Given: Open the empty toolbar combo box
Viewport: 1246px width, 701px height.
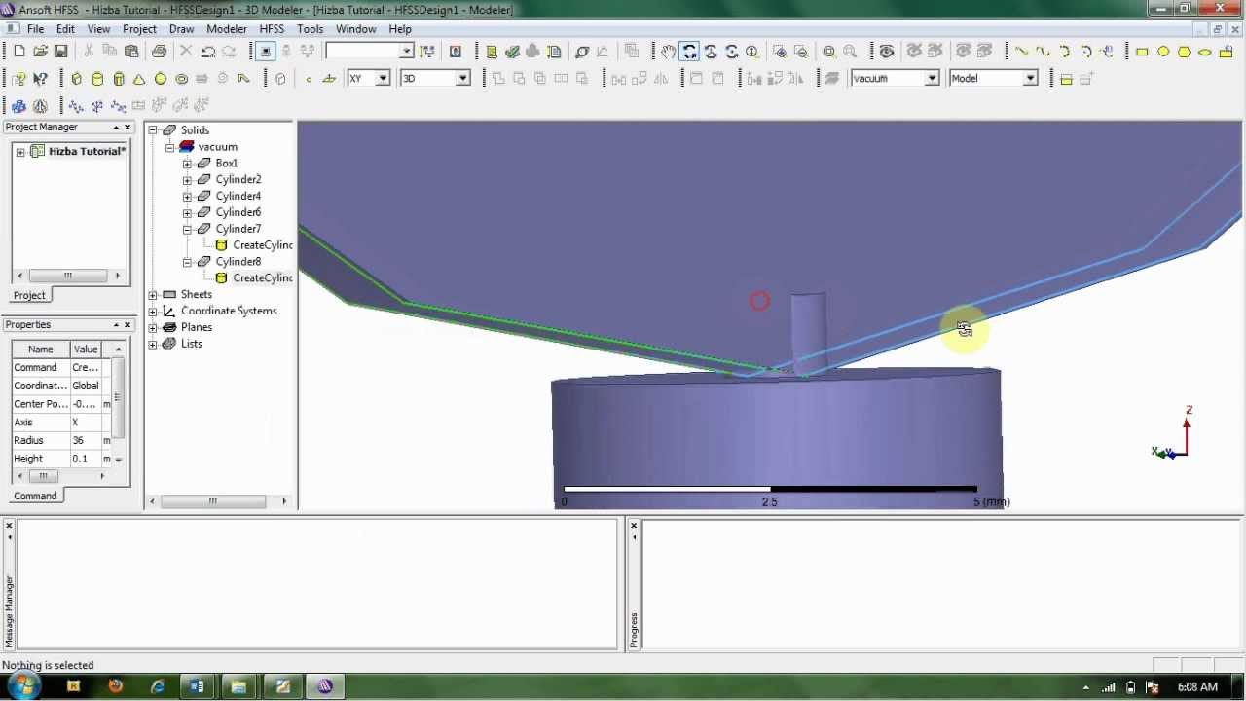Looking at the screenshot, I should [406, 52].
